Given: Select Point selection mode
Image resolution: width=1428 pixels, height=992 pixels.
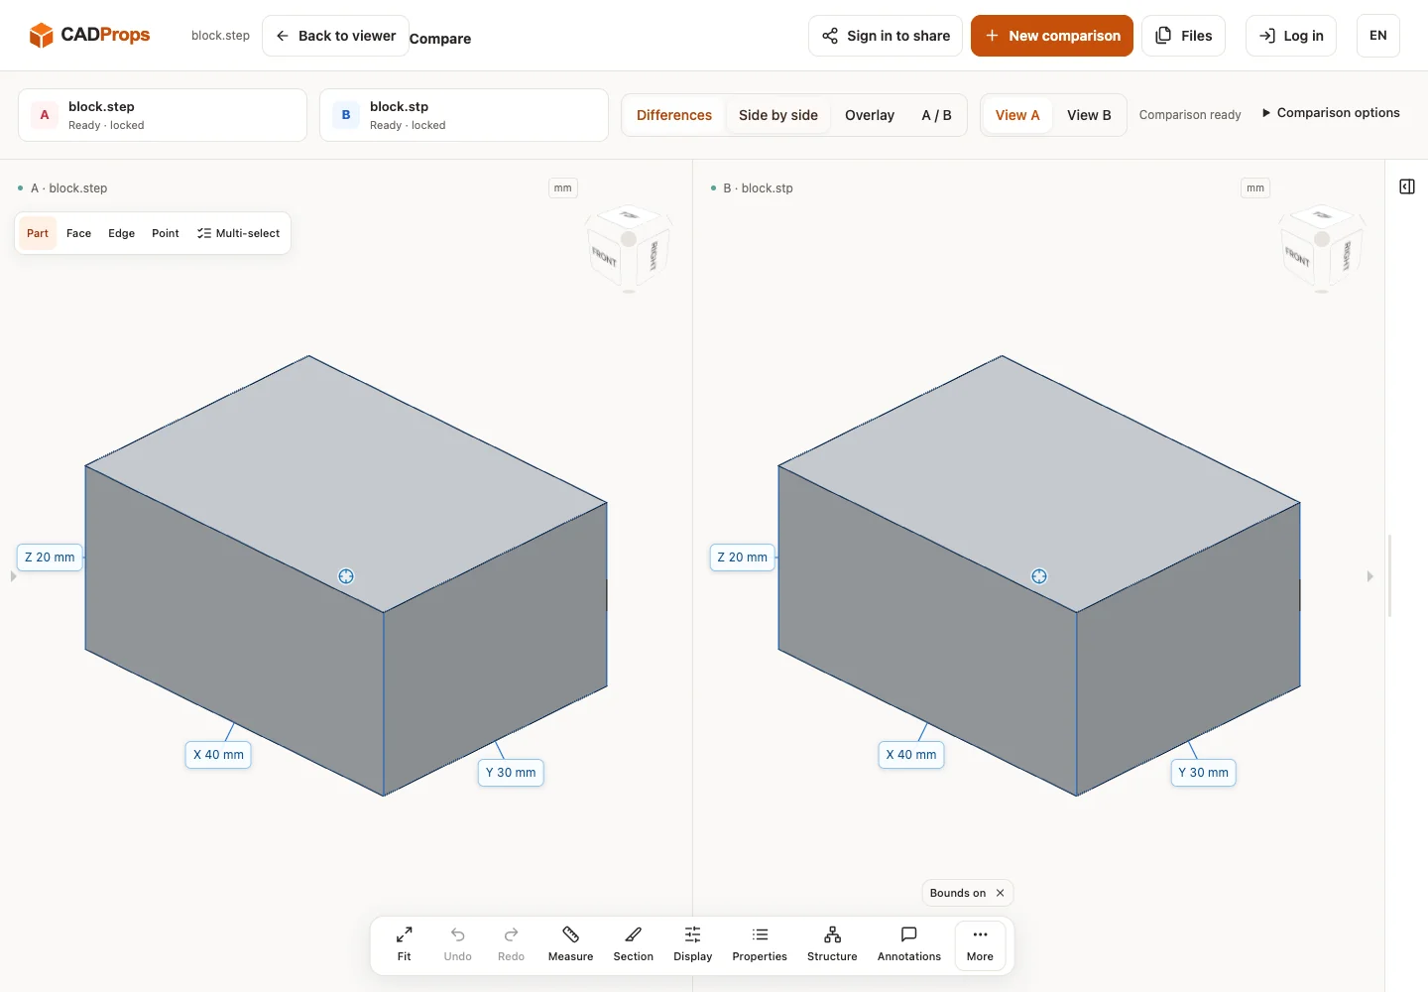Looking at the screenshot, I should pyautogui.click(x=166, y=233).
